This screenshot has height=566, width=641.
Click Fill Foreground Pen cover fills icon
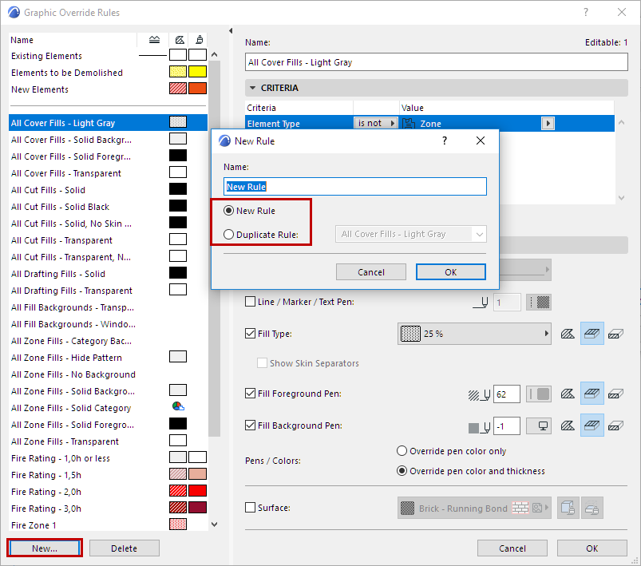pos(592,394)
